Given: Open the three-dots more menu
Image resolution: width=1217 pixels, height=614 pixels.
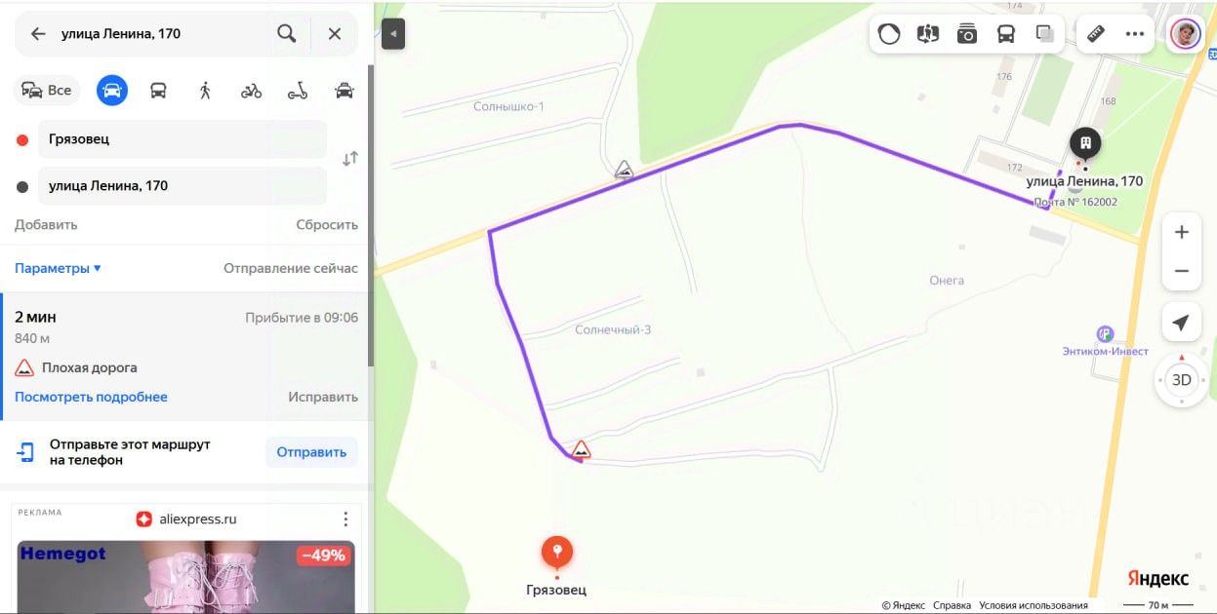Looking at the screenshot, I should [1134, 34].
